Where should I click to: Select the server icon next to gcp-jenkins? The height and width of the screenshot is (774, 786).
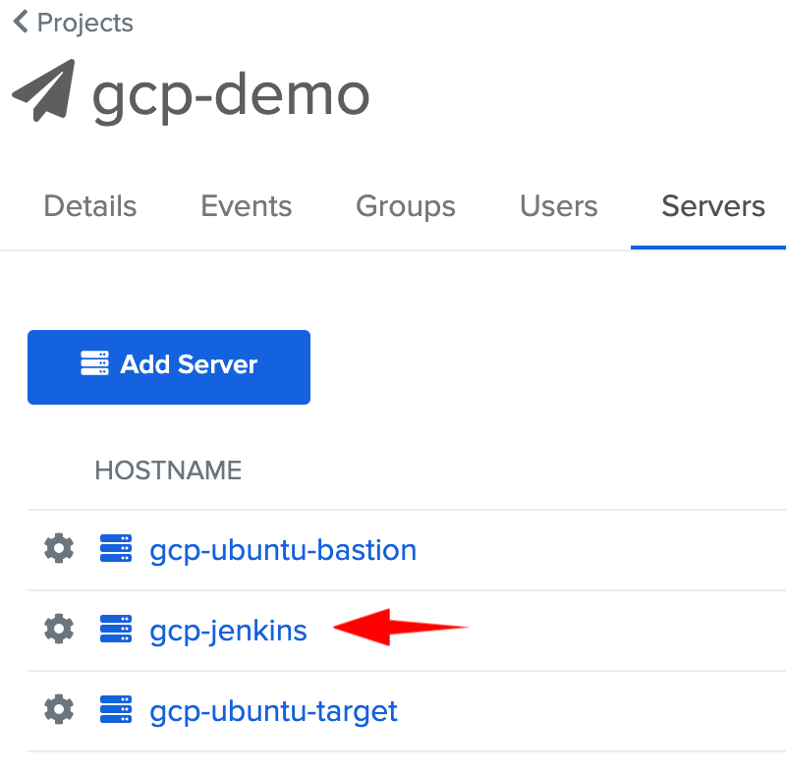pos(116,630)
